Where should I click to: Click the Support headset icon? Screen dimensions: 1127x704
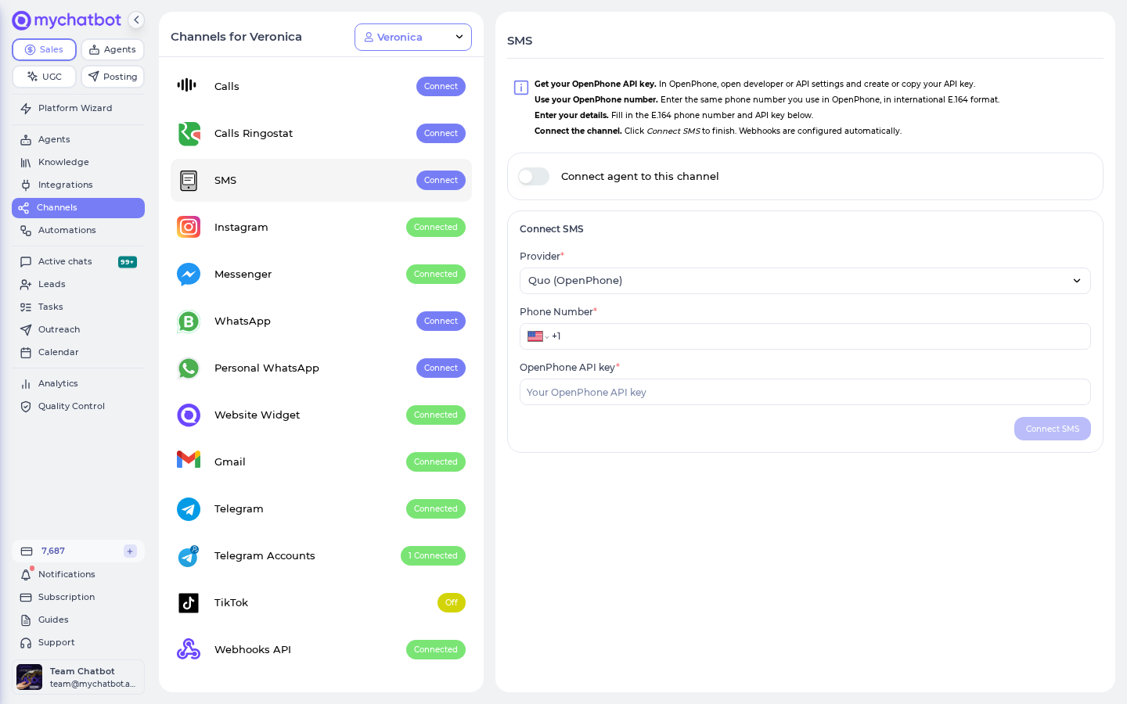pos(26,643)
